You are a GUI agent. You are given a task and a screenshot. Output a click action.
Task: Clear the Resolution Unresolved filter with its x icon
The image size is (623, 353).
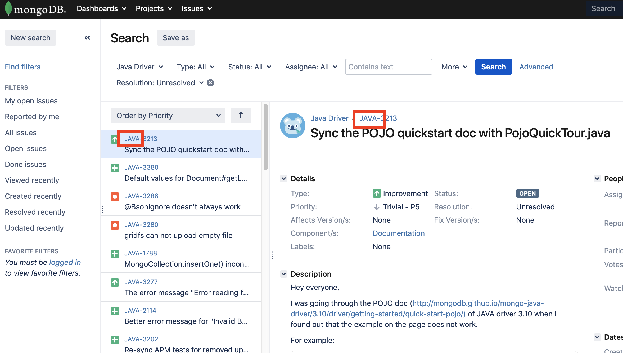pos(210,82)
